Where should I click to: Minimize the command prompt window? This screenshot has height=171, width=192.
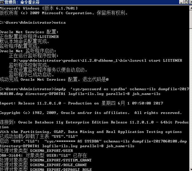[182, 2]
